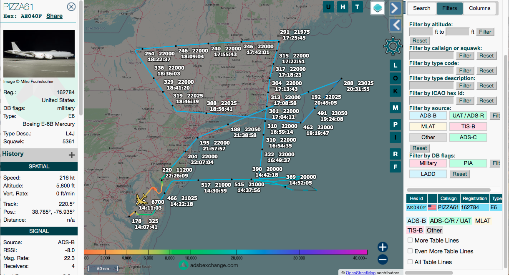The image size is (509, 275).
Task: Reset the ICAO hex id filter
Action: (486, 101)
